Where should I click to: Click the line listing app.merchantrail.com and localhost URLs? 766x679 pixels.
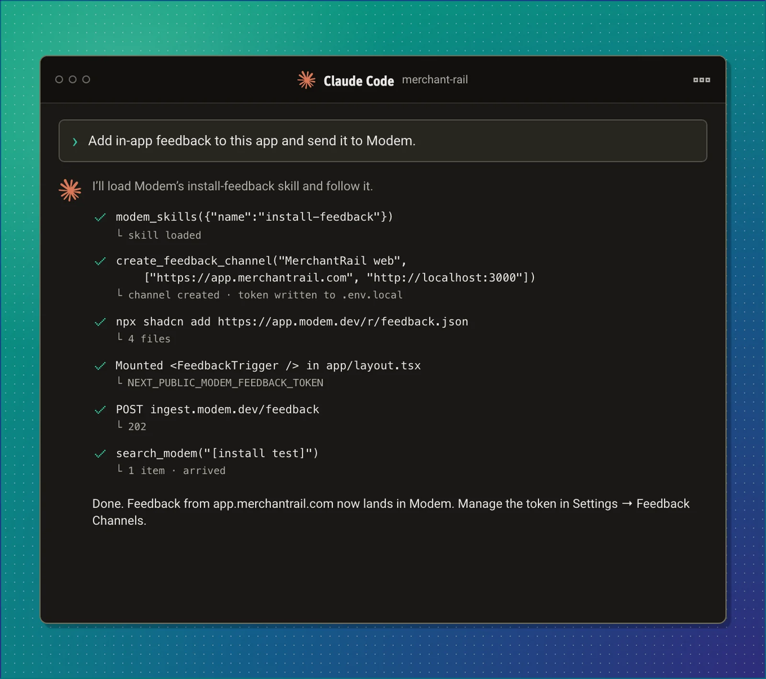point(340,278)
